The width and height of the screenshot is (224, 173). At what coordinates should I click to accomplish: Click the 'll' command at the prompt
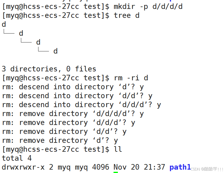tap(118, 149)
